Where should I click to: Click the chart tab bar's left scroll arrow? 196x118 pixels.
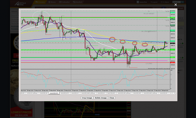[172, 93]
